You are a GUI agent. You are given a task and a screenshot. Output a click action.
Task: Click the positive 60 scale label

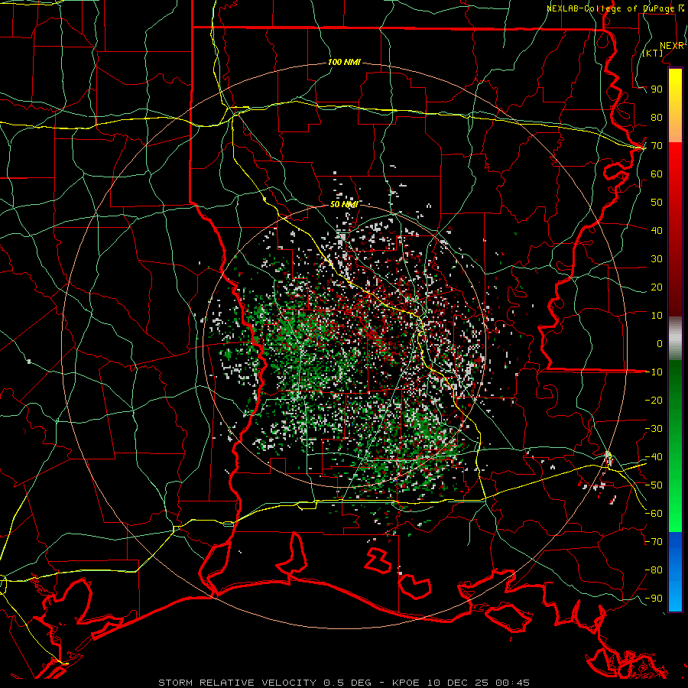point(657,174)
